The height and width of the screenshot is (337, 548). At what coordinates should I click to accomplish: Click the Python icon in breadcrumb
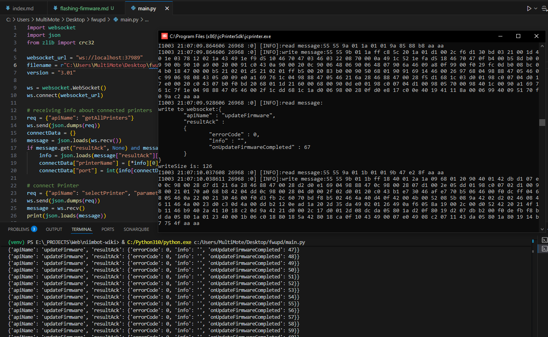click(x=116, y=19)
